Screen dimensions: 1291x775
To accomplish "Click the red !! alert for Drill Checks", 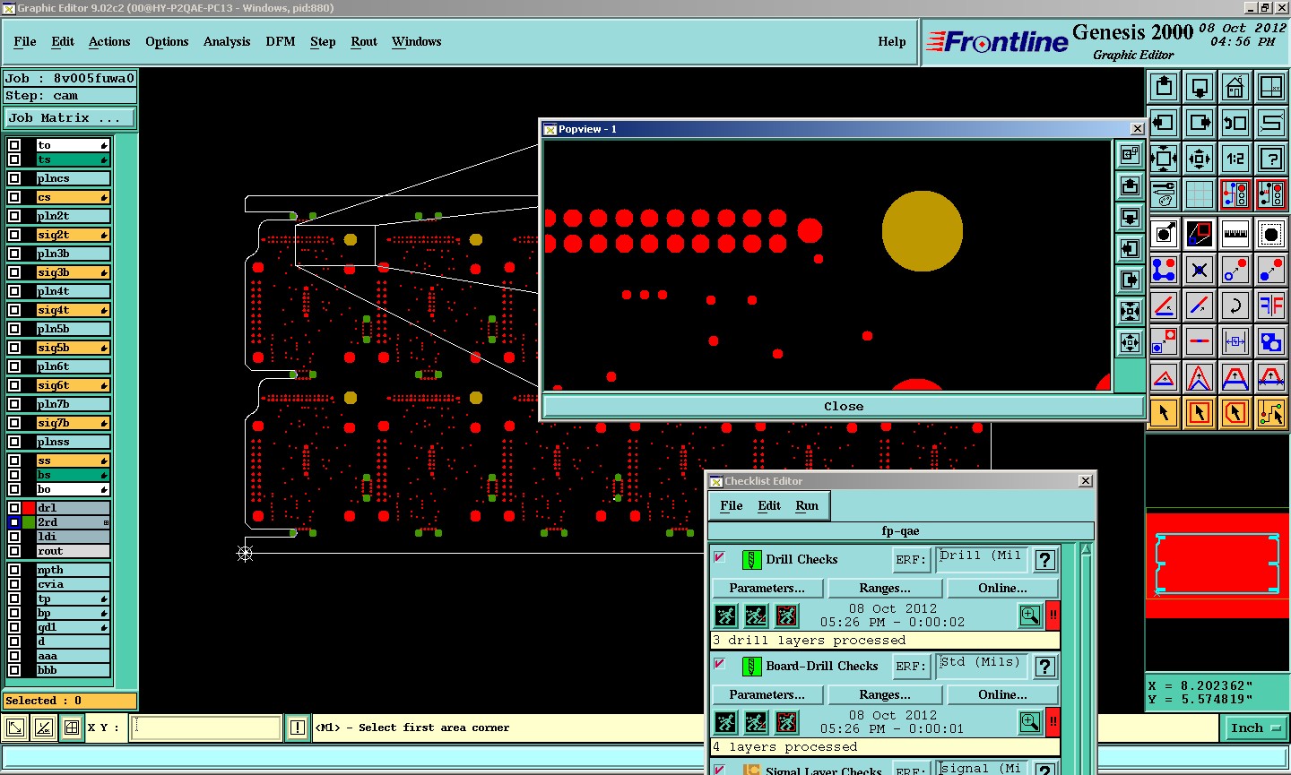I will (x=1053, y=616).
